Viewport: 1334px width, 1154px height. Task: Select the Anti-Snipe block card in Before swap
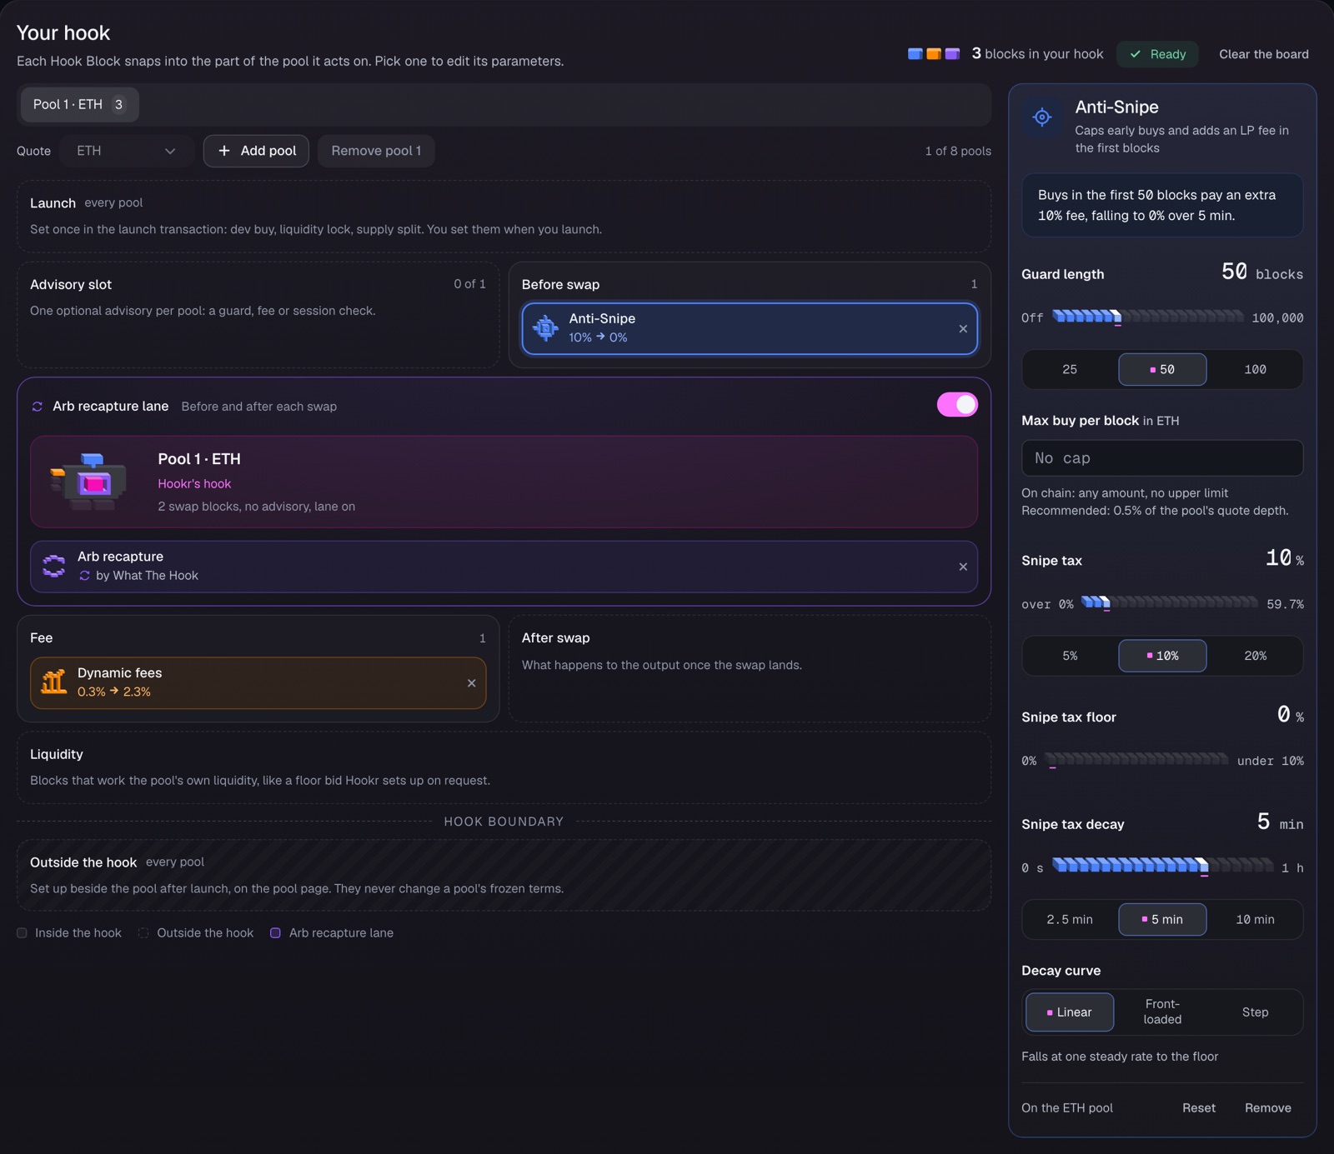(x=750, y=328)
